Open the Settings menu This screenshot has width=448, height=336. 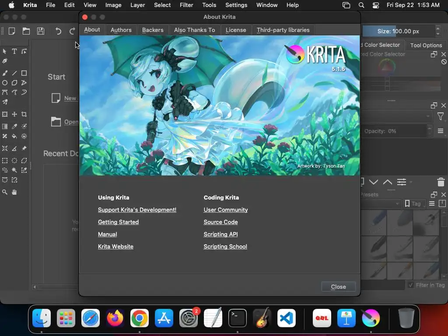click(236, 5)
